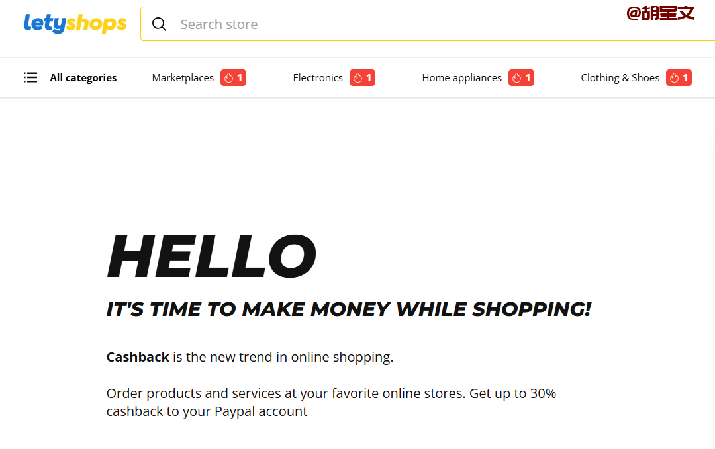Viewport: 715px width, 449px height.
Task: Open the Marketplaces category
Action: coord(183,78)
